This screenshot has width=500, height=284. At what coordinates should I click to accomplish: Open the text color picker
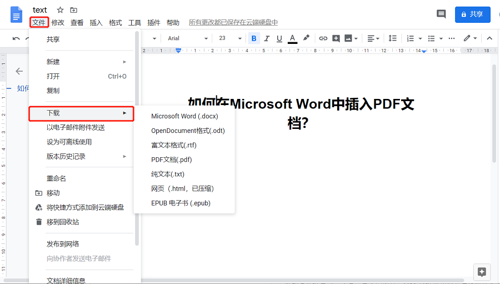coord(292,38)
